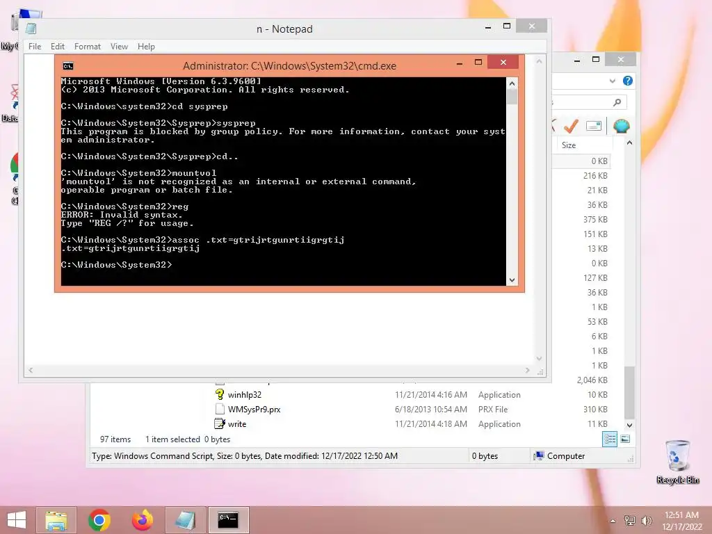Click the card-shaped properties toolbar icon
The width and height of the screenshot is (712, 534).
click(x=594, y=126)
